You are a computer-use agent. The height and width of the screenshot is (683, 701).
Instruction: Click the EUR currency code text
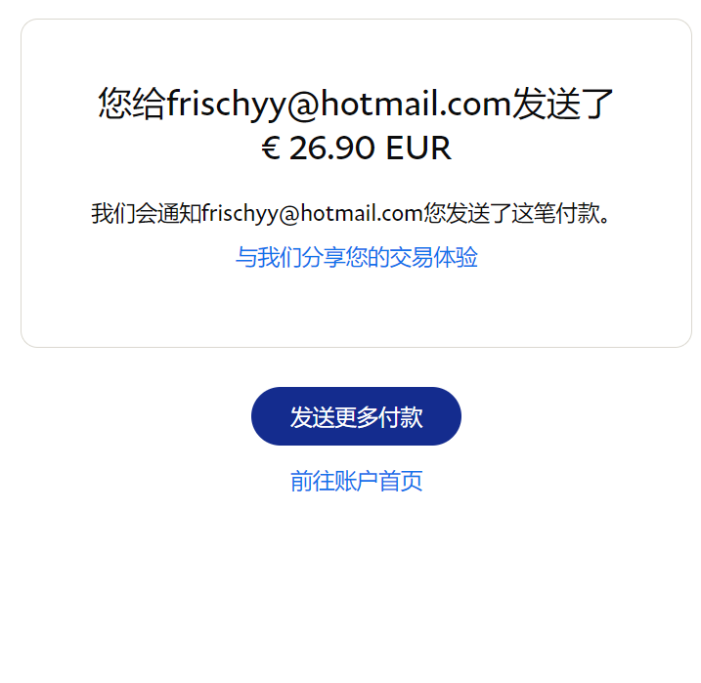coord(418,148)
